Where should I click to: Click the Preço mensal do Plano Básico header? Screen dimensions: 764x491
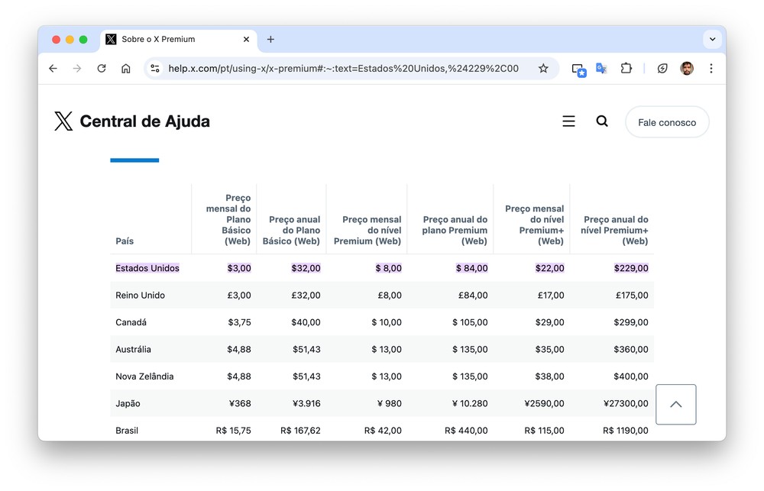coord(228,220)
